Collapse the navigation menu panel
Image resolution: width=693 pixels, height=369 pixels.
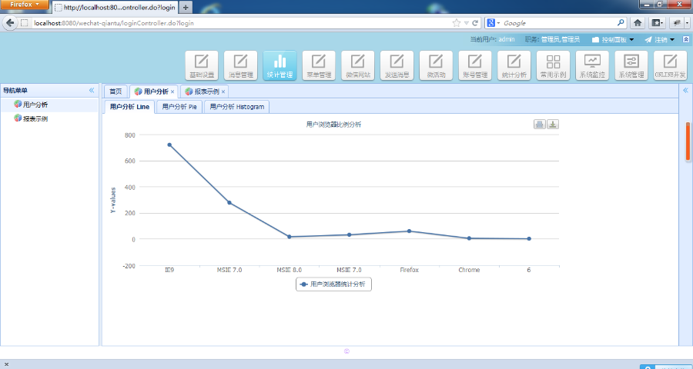(92, 90)
